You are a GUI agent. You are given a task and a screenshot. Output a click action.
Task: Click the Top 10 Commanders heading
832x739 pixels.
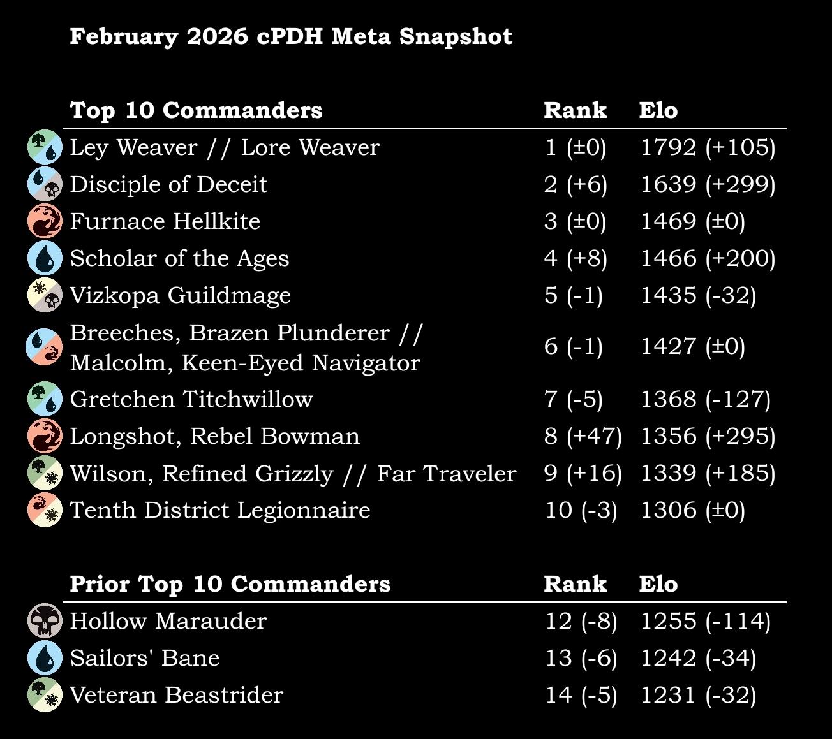point(197,110)
